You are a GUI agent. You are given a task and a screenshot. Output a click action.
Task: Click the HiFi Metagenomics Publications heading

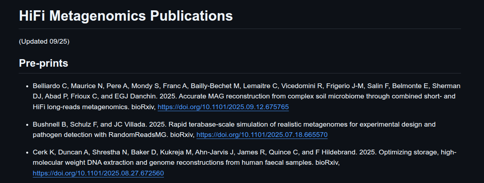pos(125,16)
